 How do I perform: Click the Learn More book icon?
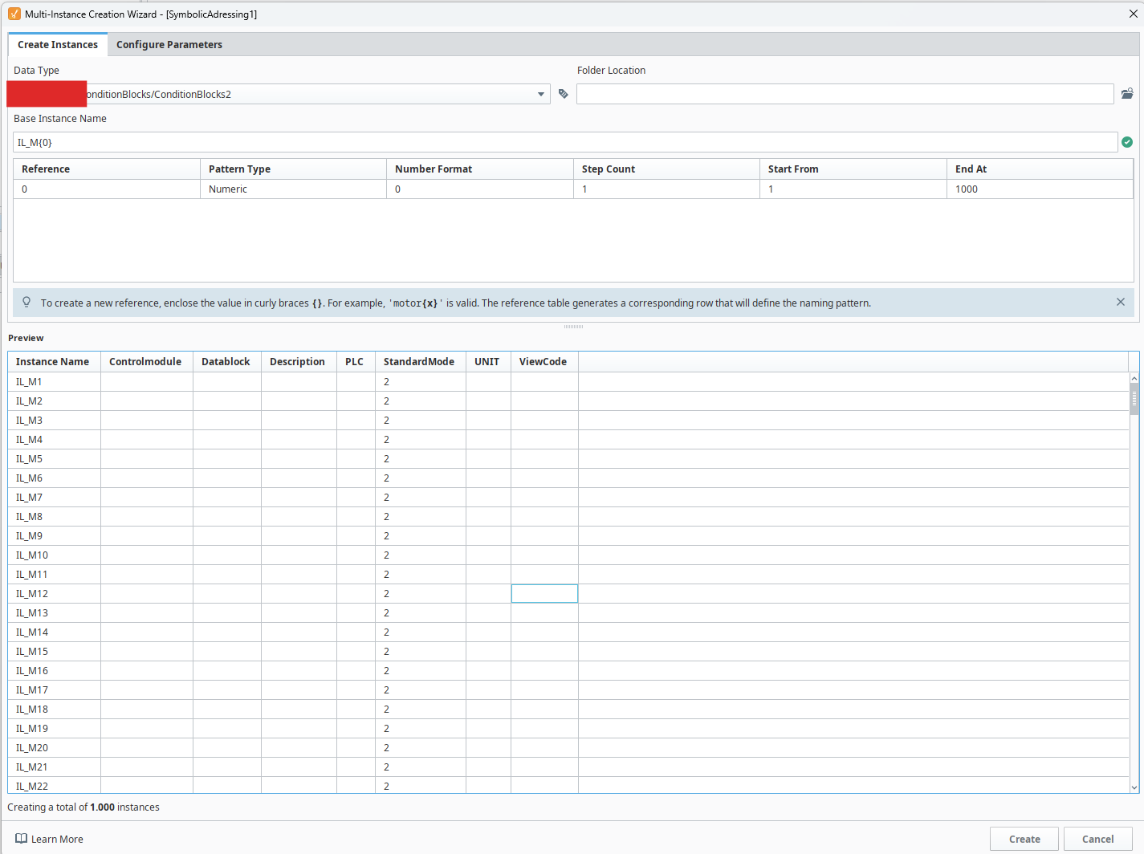22,839
